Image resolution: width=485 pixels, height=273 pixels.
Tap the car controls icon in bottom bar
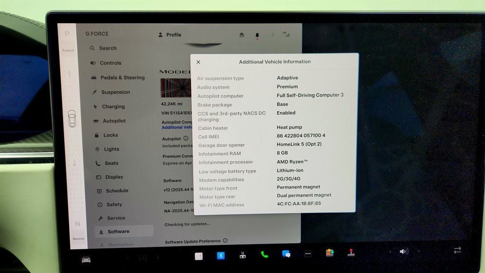click(86, 259)
